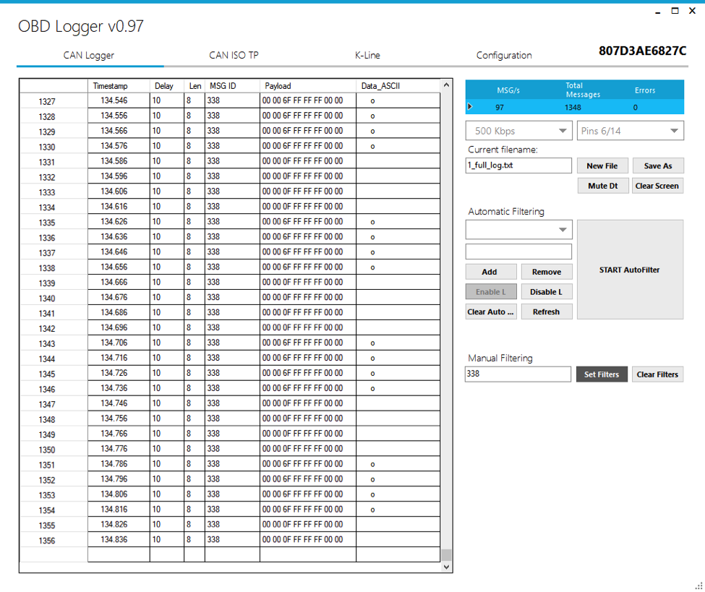Click the Payload column header
Viewport: 705px width, 592px height.
(308, 86)
